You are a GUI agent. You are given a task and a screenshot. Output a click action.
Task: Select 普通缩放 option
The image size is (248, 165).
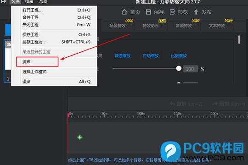(123, 56)
